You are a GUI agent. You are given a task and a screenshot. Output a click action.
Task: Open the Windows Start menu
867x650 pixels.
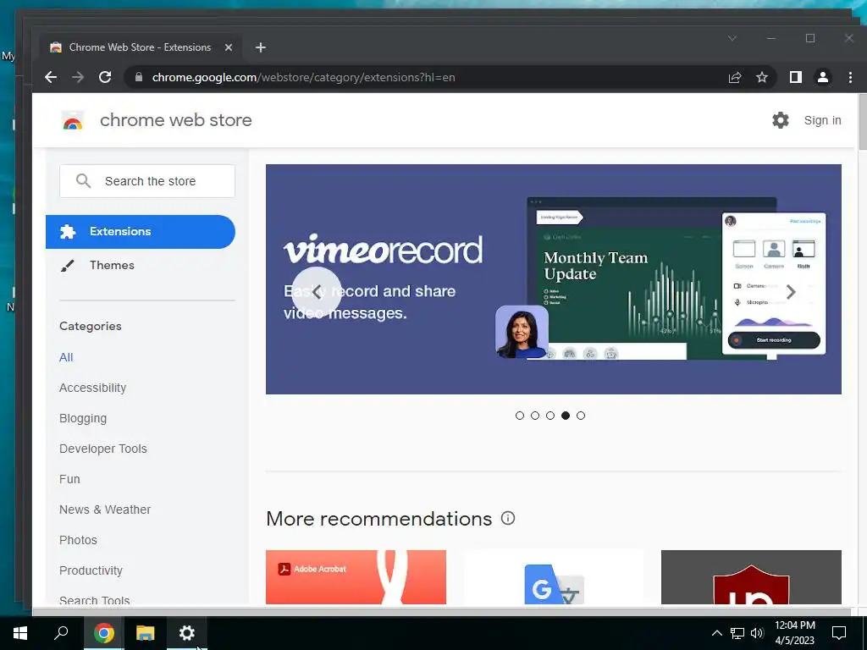20,633
